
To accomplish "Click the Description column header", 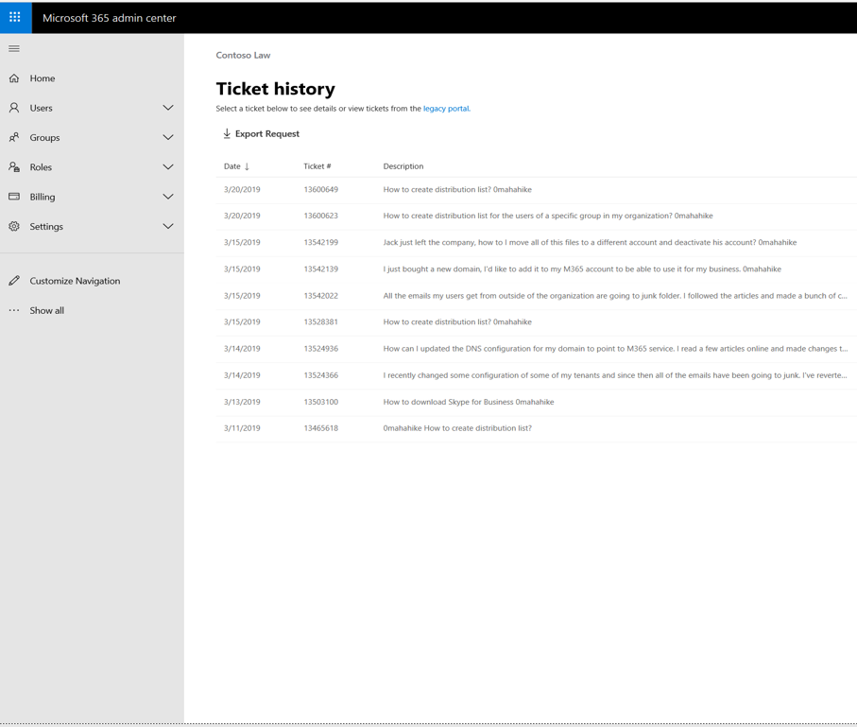I will 403,166.
